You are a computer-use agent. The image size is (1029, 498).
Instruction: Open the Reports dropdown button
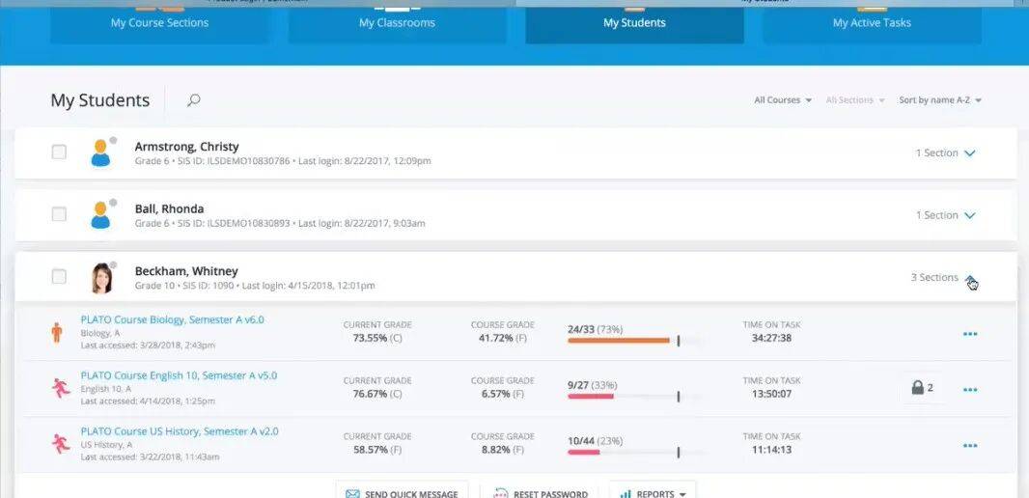click(653, 490)
